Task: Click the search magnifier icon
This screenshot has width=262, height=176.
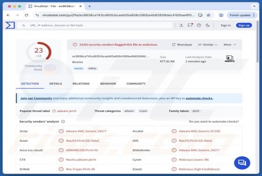Action: tap(23, 25)
